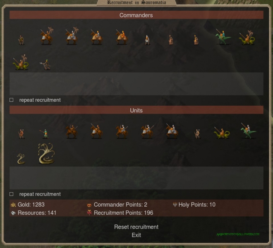273x248 pixels.
Task: Click the empty commander recruitment queue area
Action: pyautogui.click(x=136, y=84)
